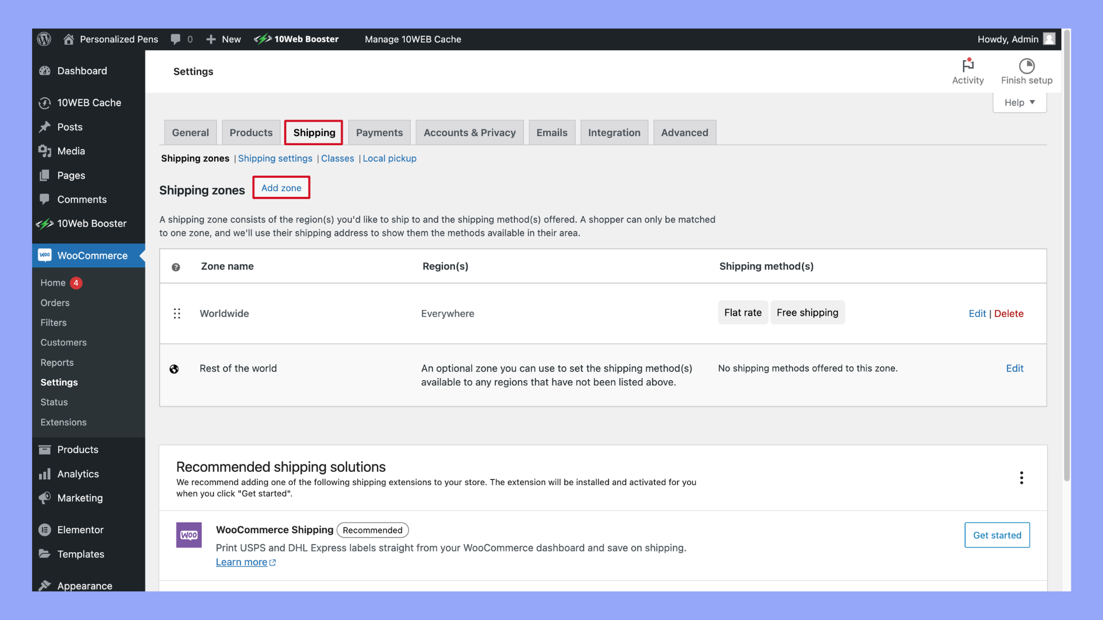Expand the Help dropdown
The height and width of the screenshot is (620, 1103).
(x=1020, y=102)
